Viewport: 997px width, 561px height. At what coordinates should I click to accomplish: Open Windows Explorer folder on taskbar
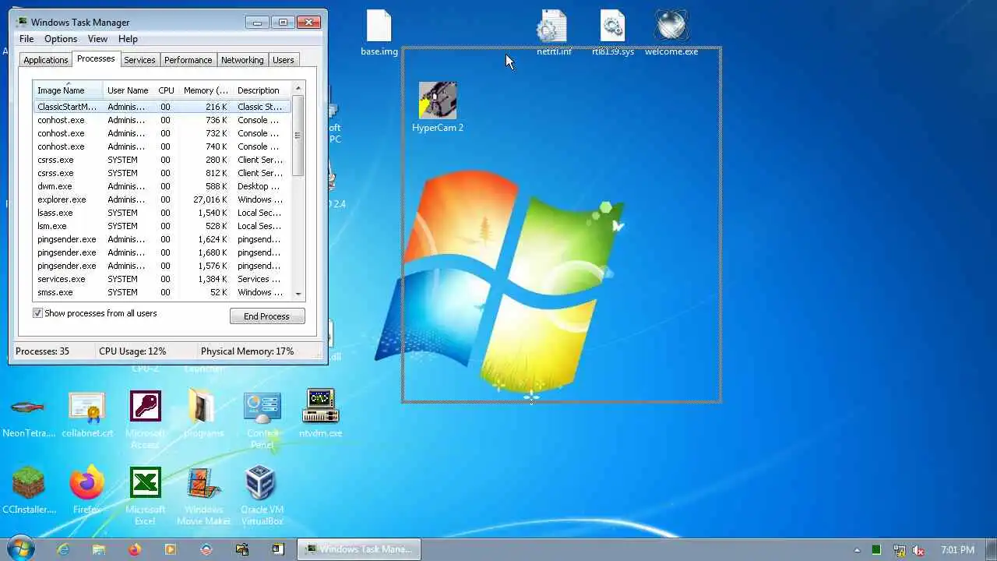pos(99,549)
